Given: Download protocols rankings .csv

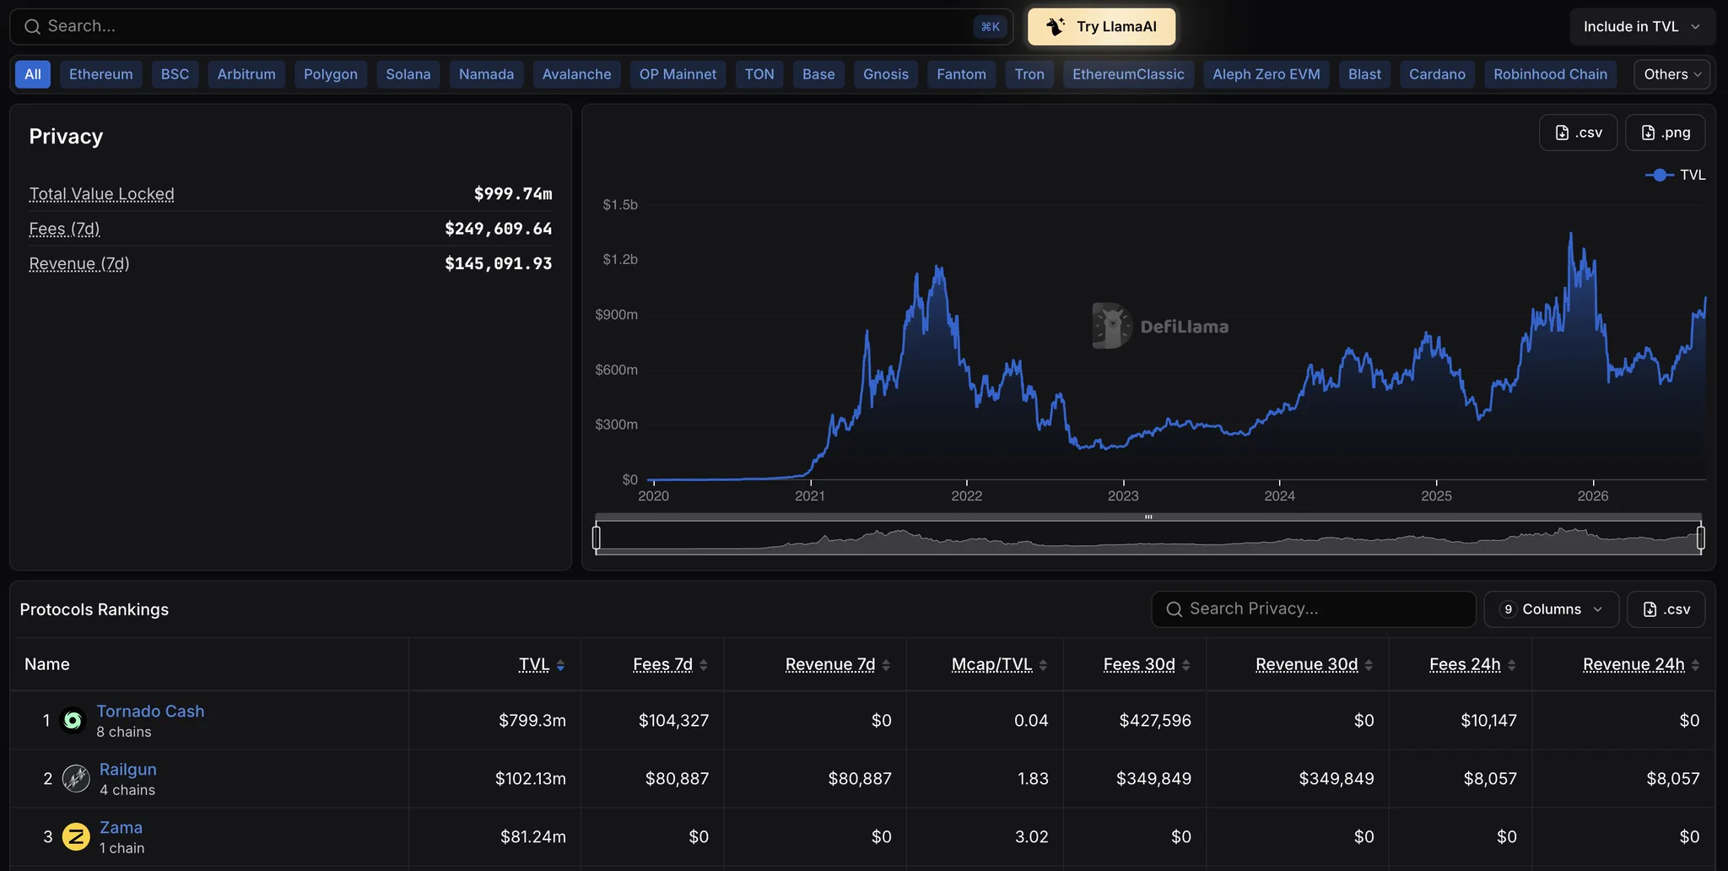Looking at the screenshot, I should coord(1666,609).
